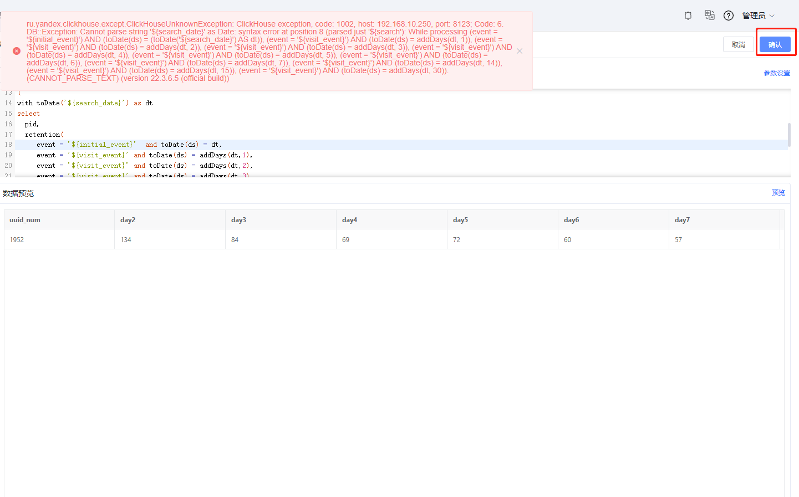Open the notification bell

pos(688,16)
